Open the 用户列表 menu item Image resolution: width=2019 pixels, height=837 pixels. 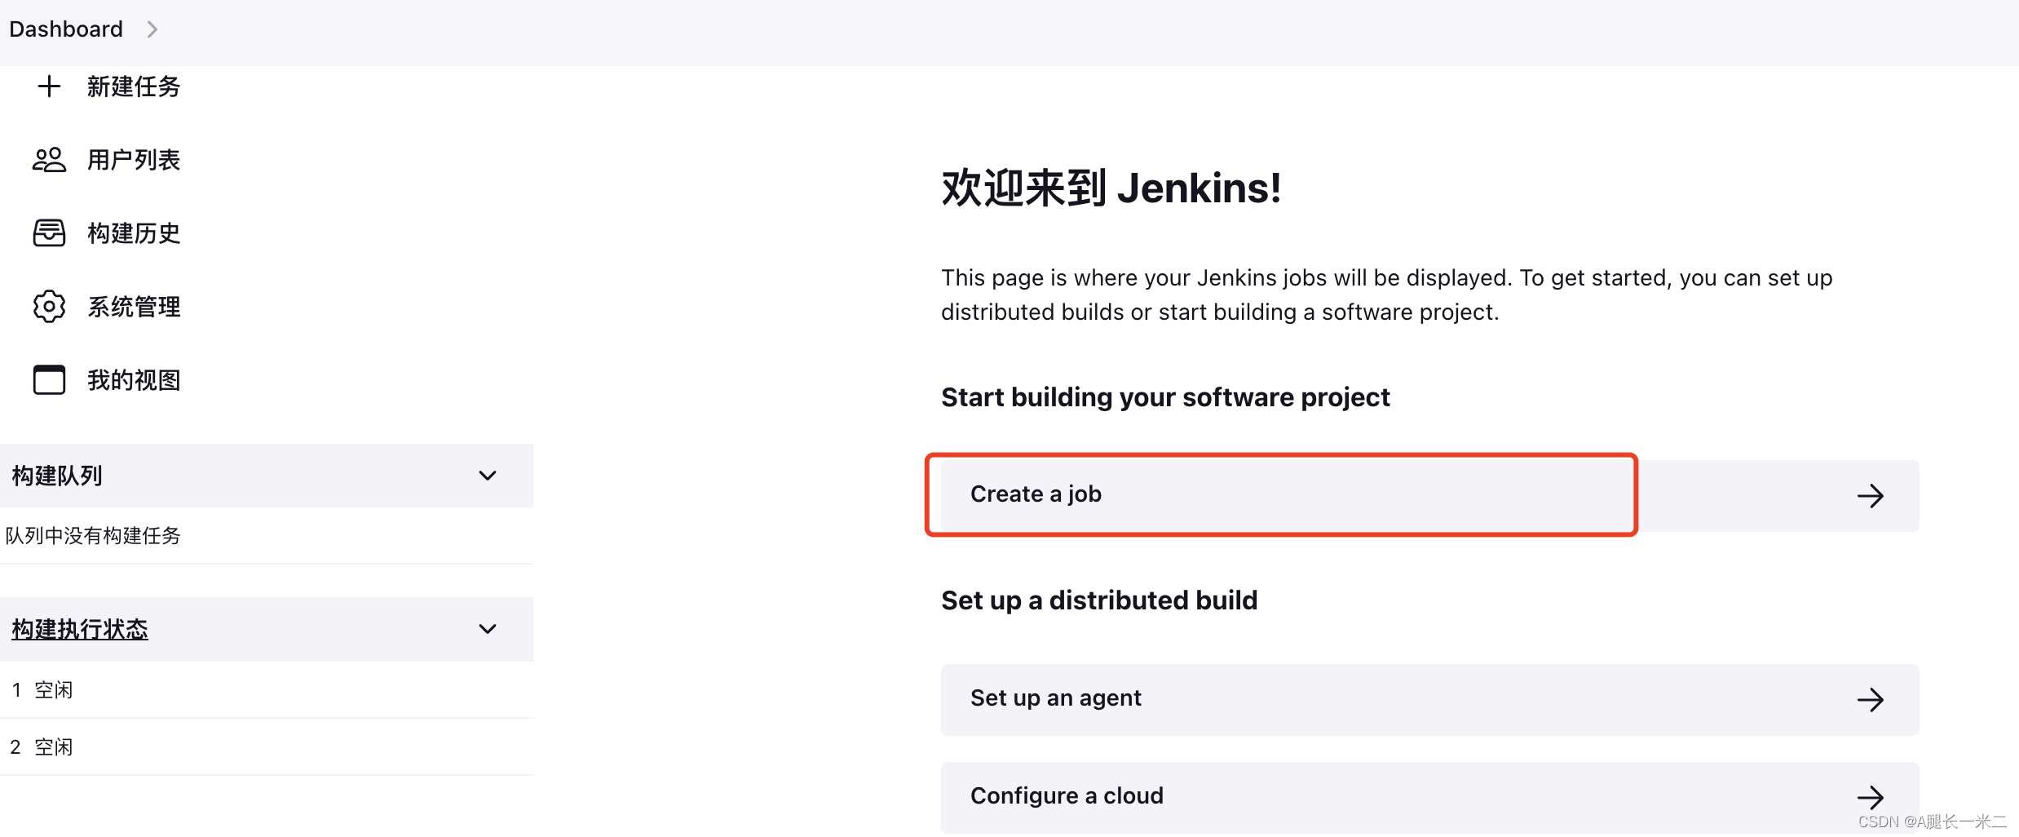pyautogui.click(x=134, y=160)
